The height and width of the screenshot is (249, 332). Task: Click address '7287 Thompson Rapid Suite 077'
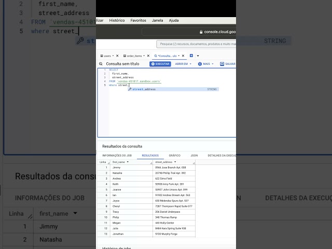click(174, 206)
